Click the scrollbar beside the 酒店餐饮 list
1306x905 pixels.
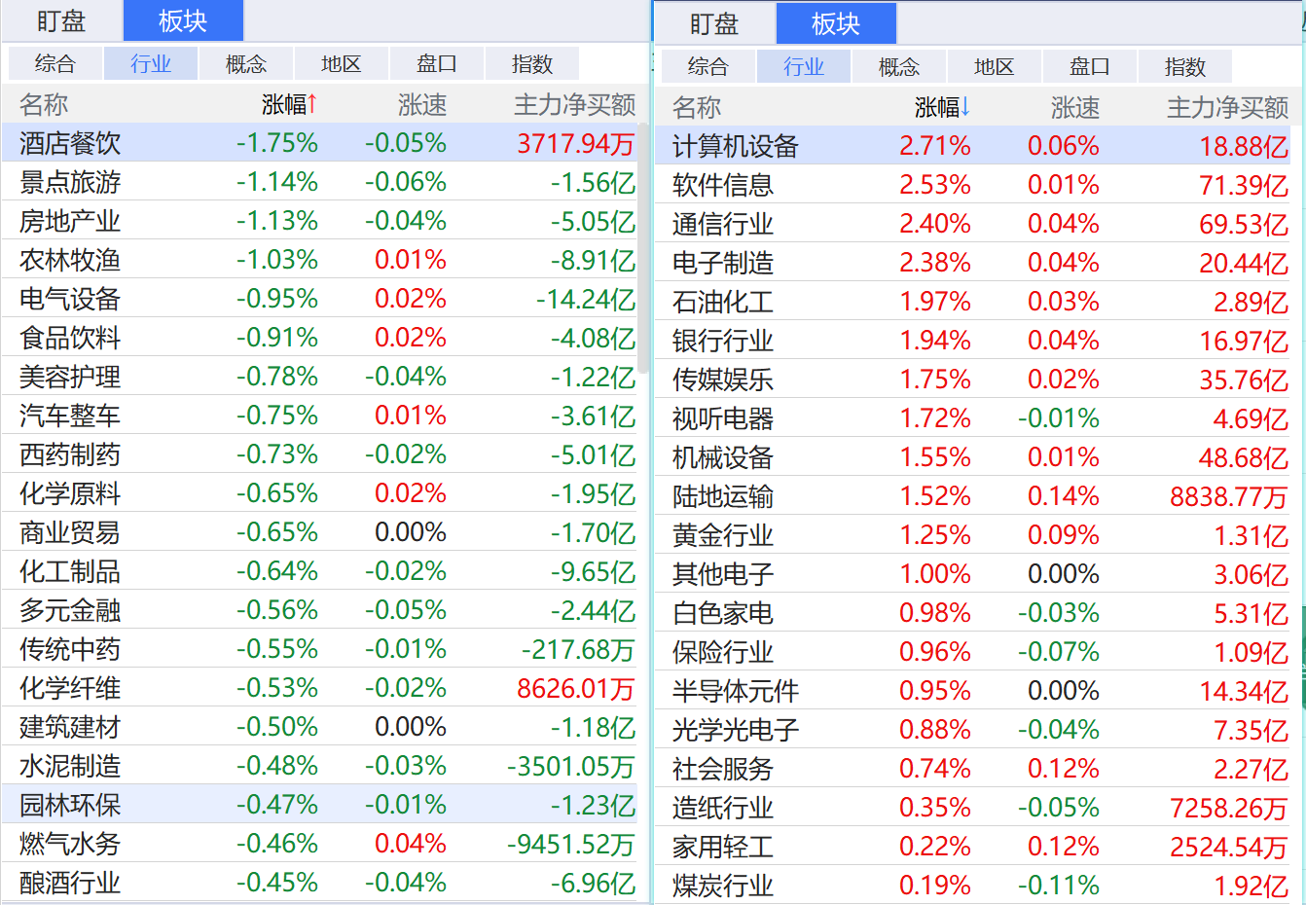(643, 243)
